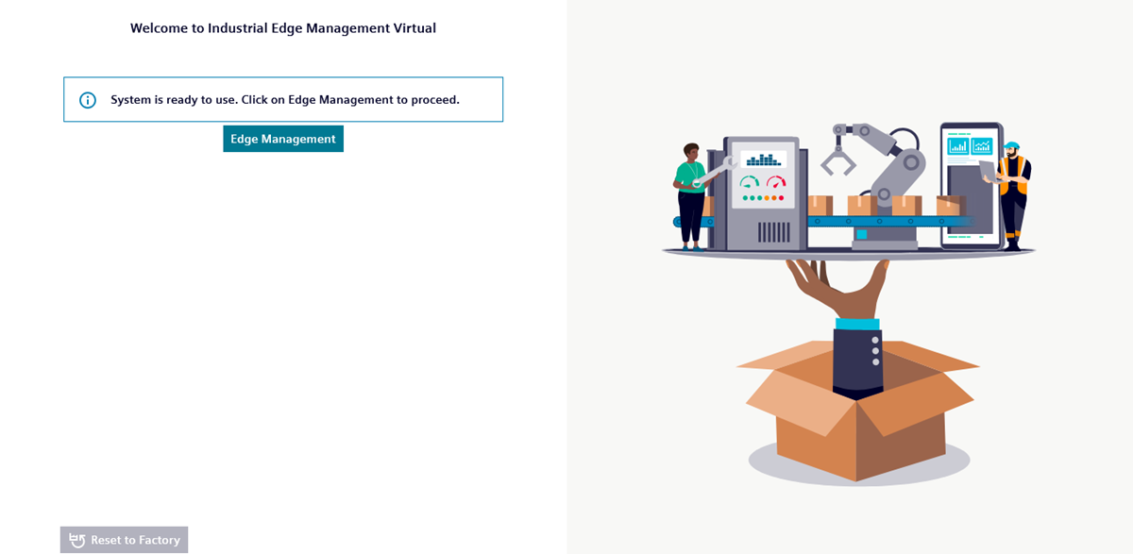Click the Welcome to Industrial Edge Management heading
The image size is (1133, 554).
tap(283, 28)
